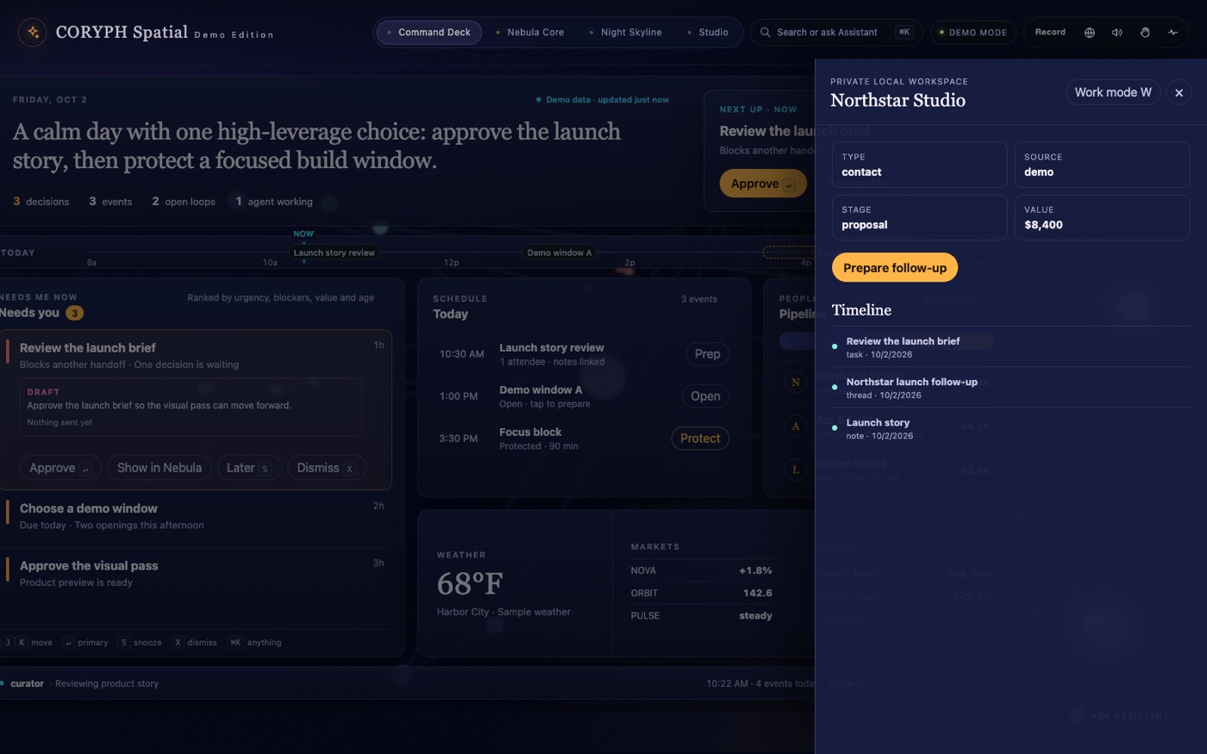Focus the Search or ask Assistant field
Viewport: 1207px width, 754px height.
pos(836,33)
